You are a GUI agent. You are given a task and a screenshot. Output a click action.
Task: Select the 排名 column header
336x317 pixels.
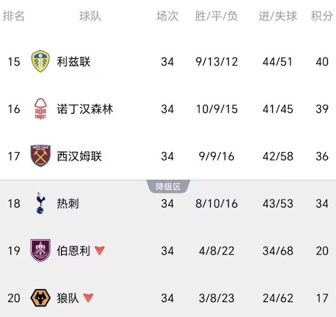pyautogui.click(x=14, y=16)
